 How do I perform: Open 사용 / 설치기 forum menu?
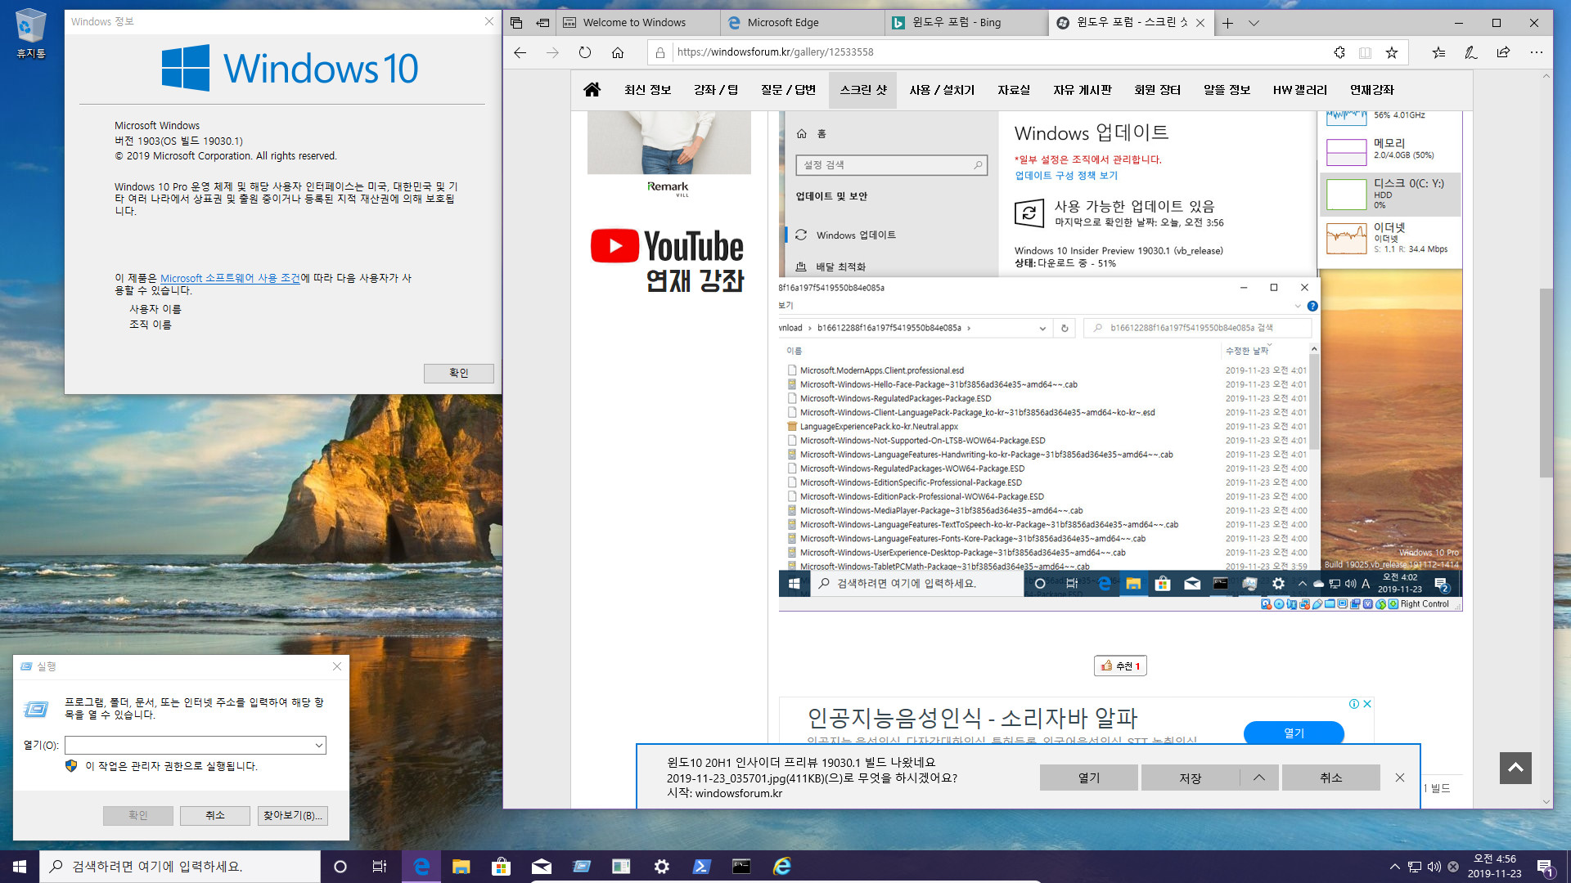[x=942, y=90]
